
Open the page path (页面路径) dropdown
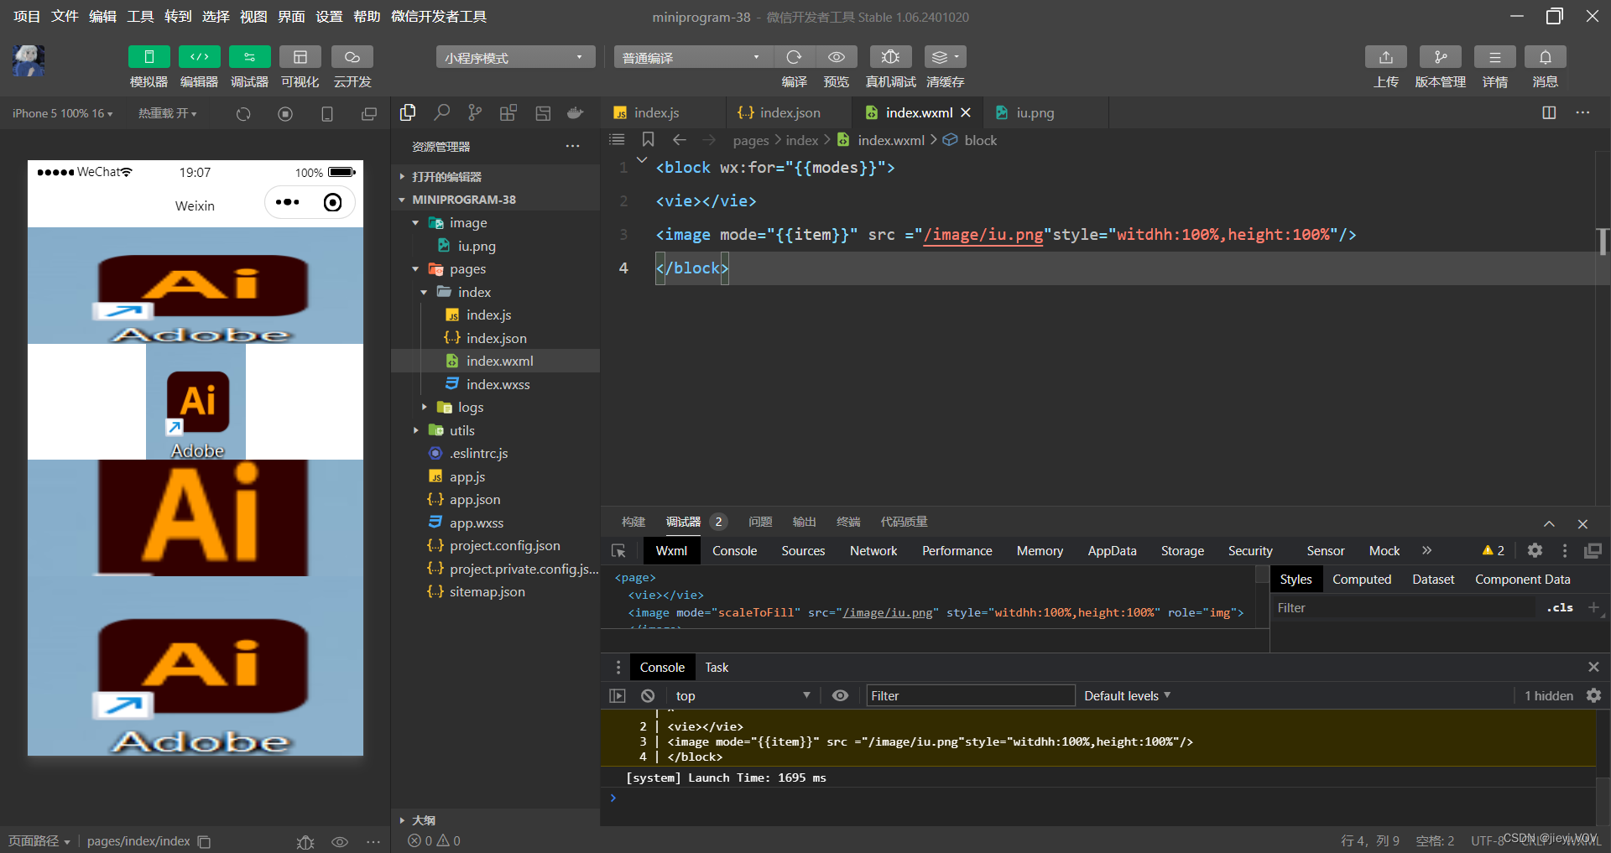(39, 841)
